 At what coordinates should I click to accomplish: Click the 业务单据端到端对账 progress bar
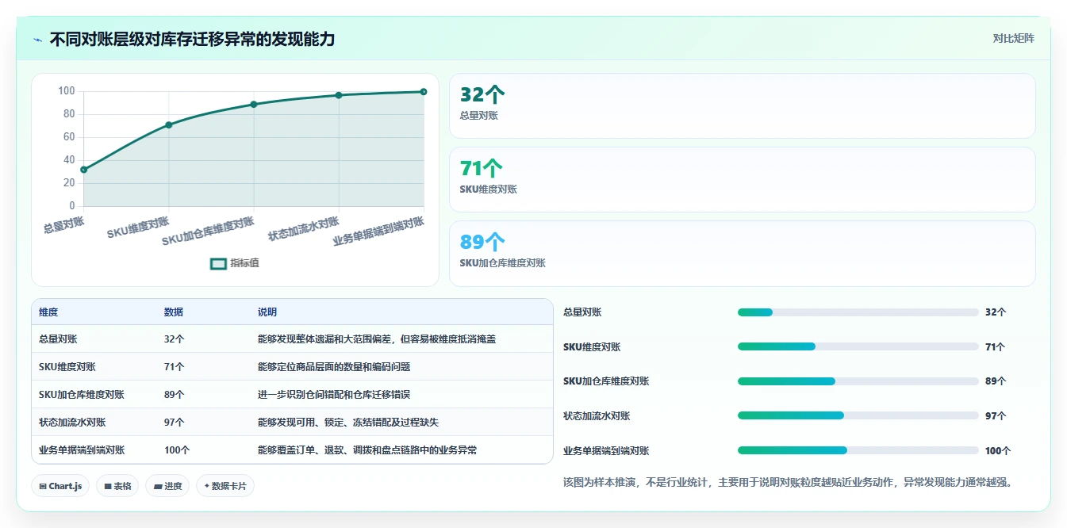coord(858,450)
